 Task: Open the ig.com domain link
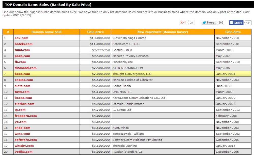(x=20, y=110)
